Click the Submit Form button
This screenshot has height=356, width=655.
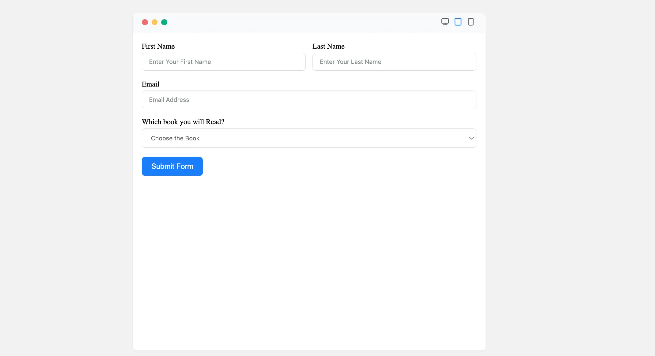[x=172, y=166]
